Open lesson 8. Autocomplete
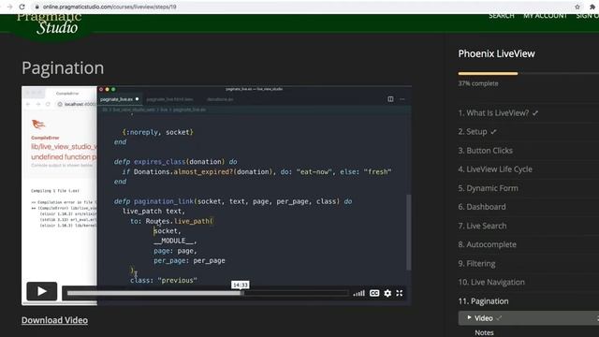This screenshot has height=337, width=599. pos(487,244)
